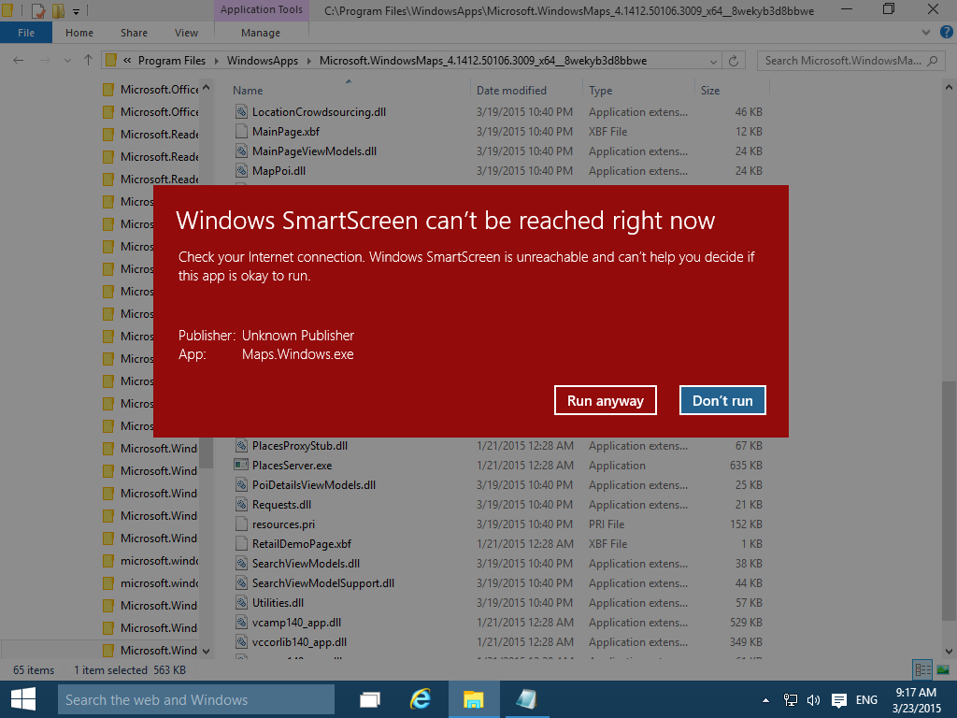Select the file RetailDemoPage.xbf
Viewport: 957px width, 718px height.
302,543
